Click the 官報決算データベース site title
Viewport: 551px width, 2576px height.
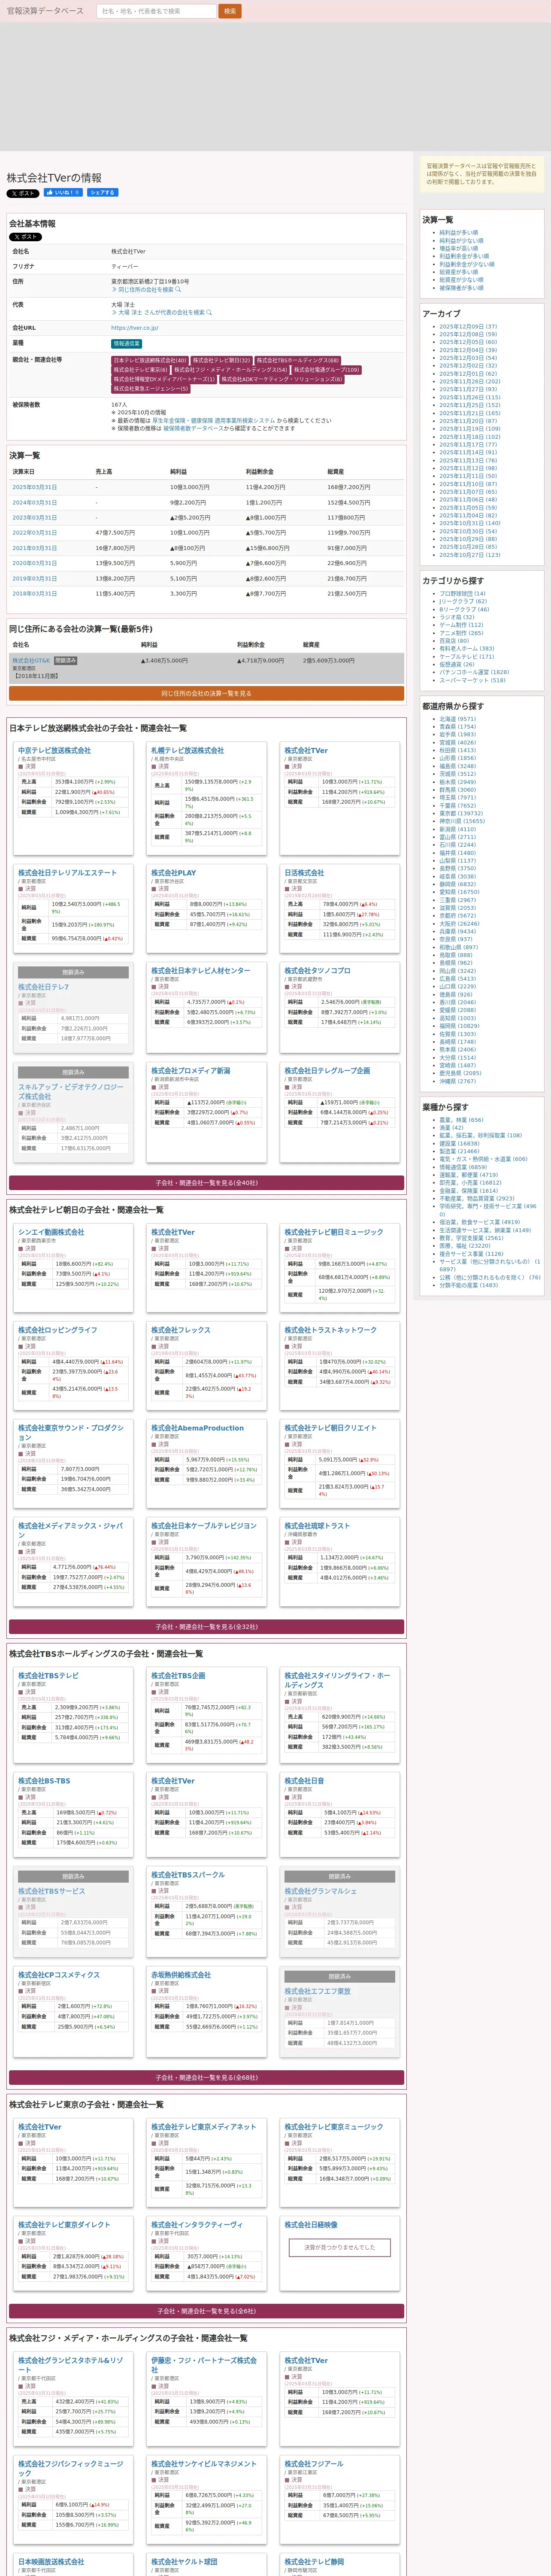click(x=45, y=11)
